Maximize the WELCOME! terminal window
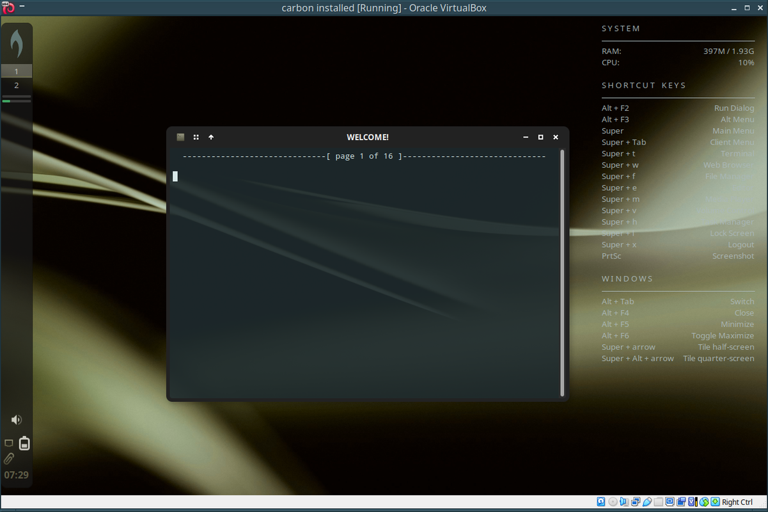 541,137
